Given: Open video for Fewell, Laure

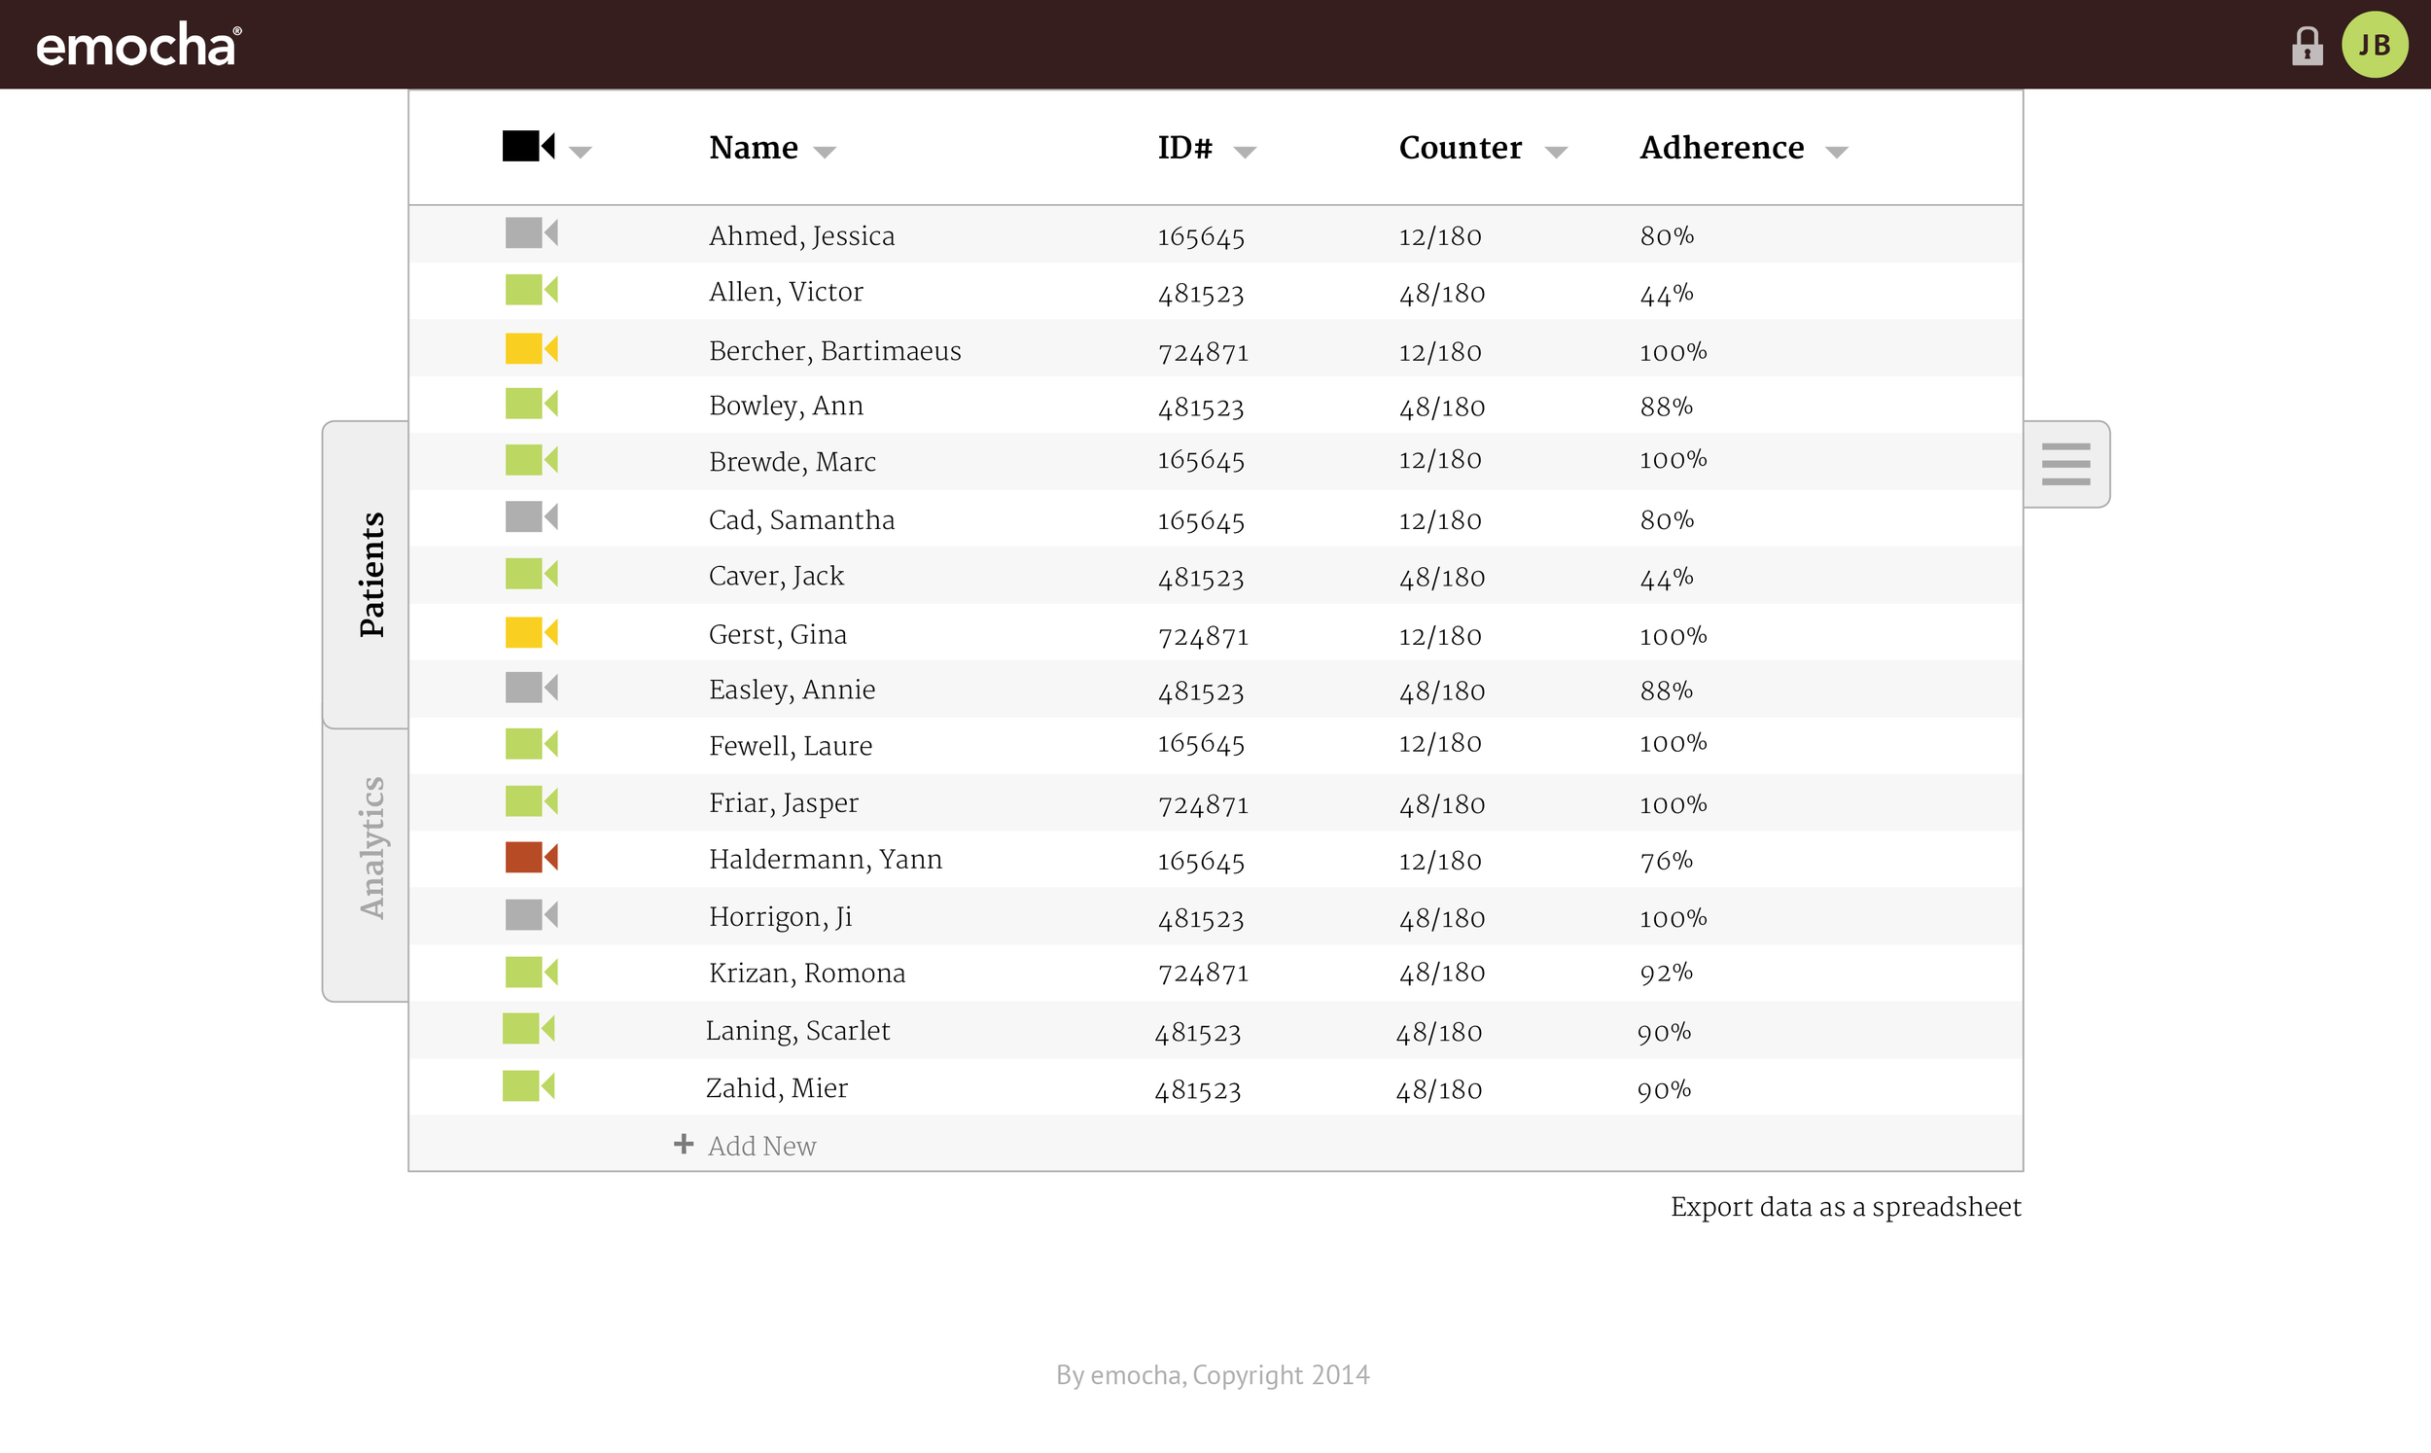Looking at the screenshot, I should (x=531, y=744).
